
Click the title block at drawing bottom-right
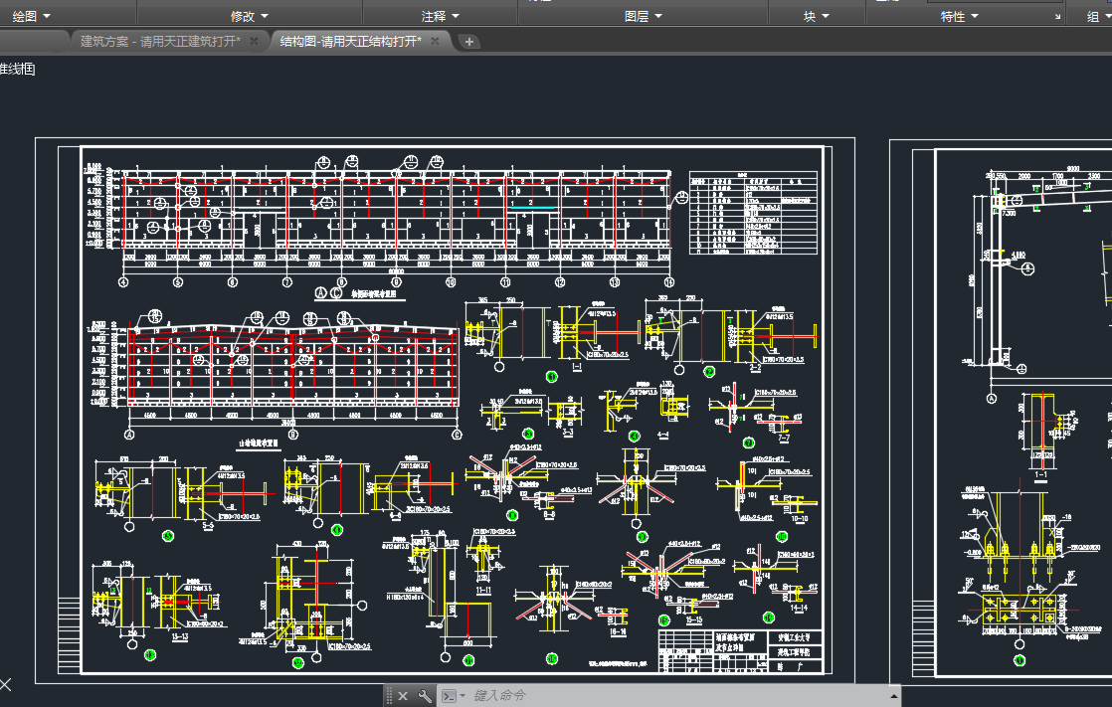pos(741,650)
